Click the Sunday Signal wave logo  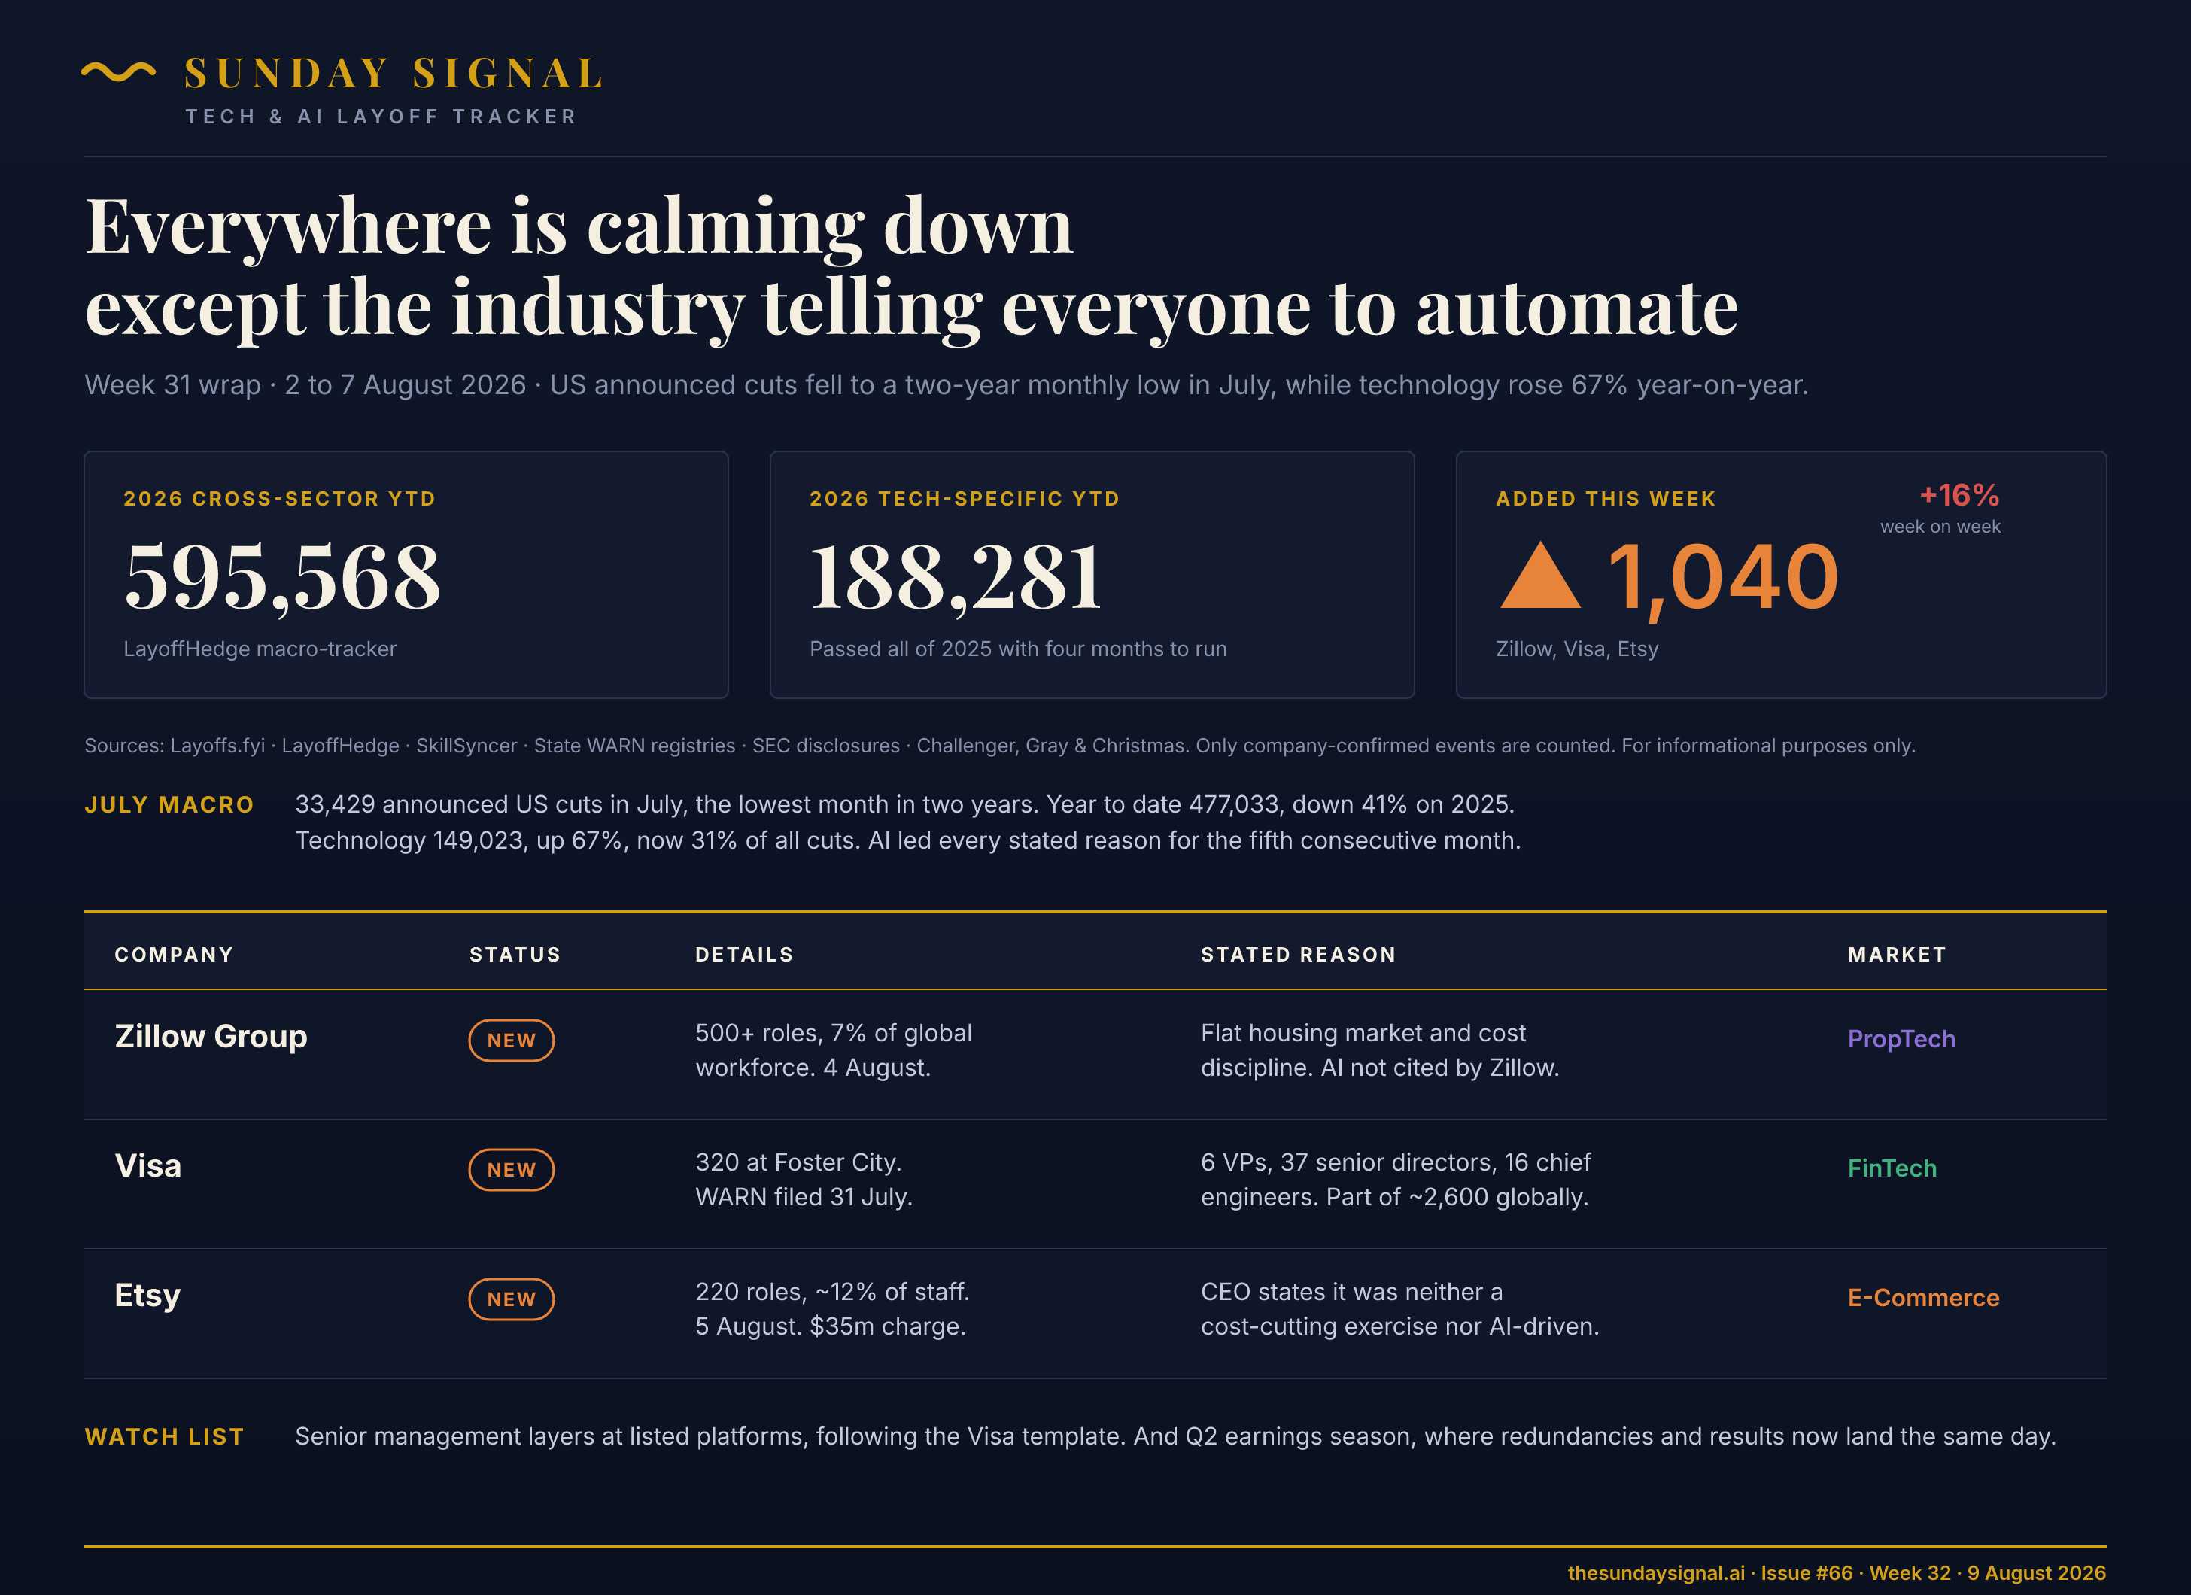coord(118,72)
